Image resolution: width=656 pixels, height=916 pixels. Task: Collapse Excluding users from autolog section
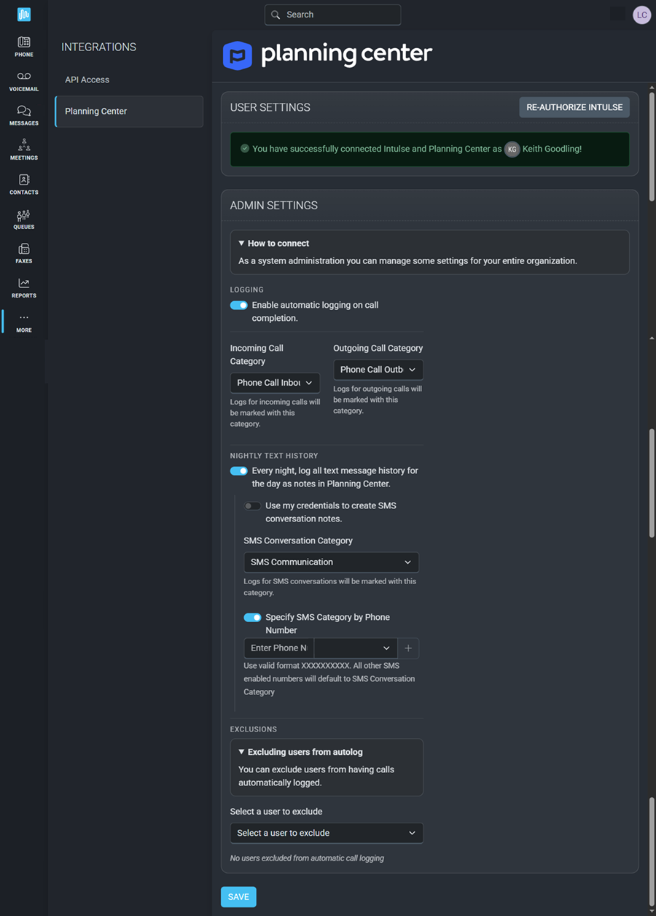click(300, 752)
